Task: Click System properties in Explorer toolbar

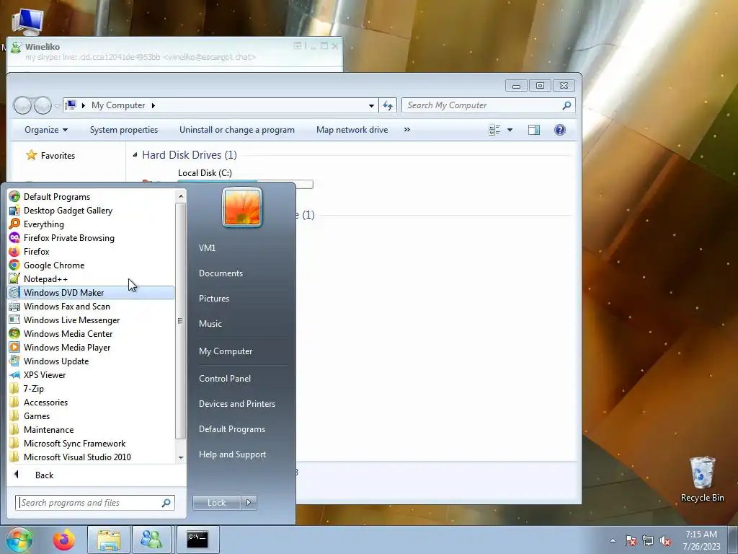Action: (124, 130)
